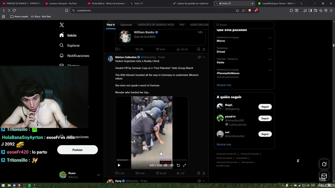This screenshot has width=335, height=188.
Task: Seek on the video progress bar
Action: 152,160
